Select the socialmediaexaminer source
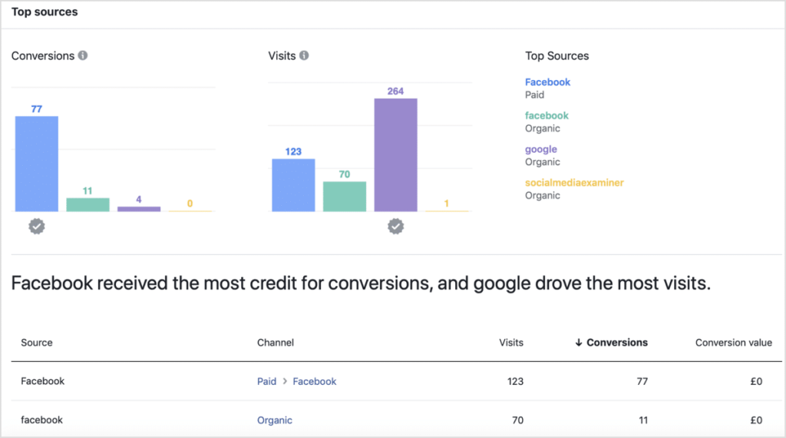Image resolution: width=786 pixels, height=438 pixels. (574, 183)
